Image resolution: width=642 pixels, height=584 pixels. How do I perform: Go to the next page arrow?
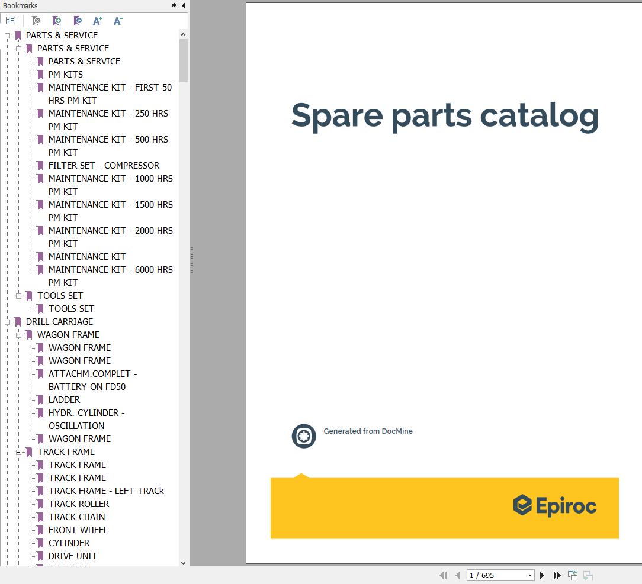tap(542, 575)
